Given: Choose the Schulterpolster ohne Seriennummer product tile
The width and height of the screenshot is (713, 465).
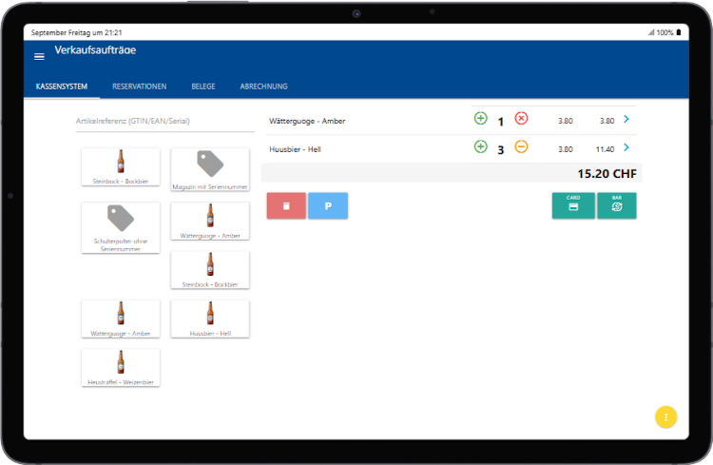Looking at the screenshot, I should pos(121,227).
